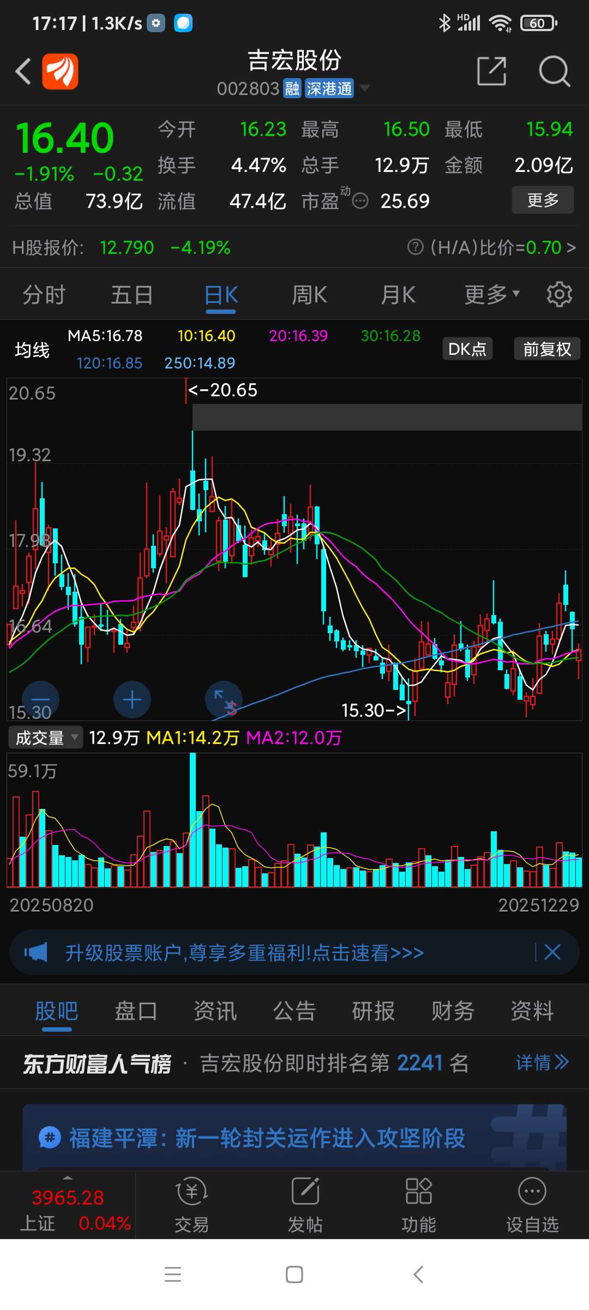Open the 更多 chart period dropdown
This screenshot has width=589, height=1310.
491,295
